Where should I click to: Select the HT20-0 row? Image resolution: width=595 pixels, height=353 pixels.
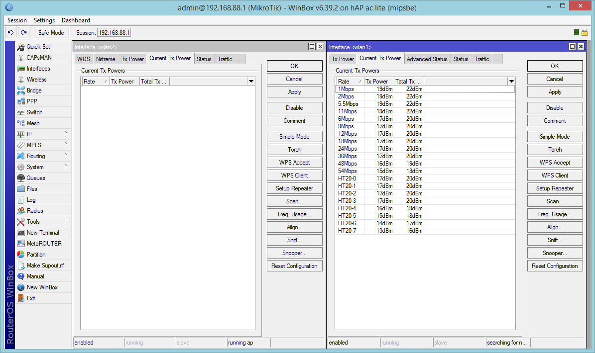tap(425, 178)
